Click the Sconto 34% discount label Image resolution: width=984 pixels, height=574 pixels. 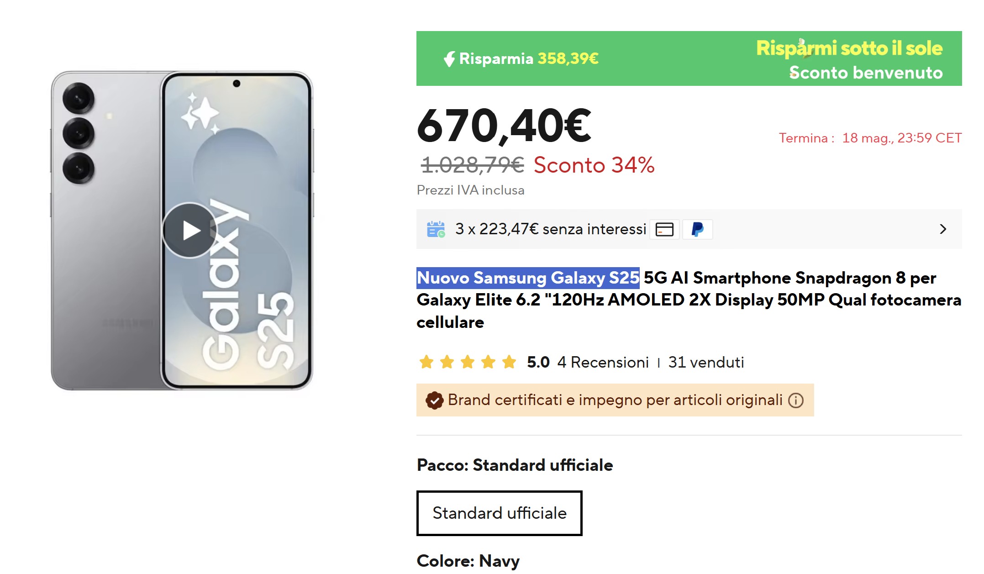(594, 165)
